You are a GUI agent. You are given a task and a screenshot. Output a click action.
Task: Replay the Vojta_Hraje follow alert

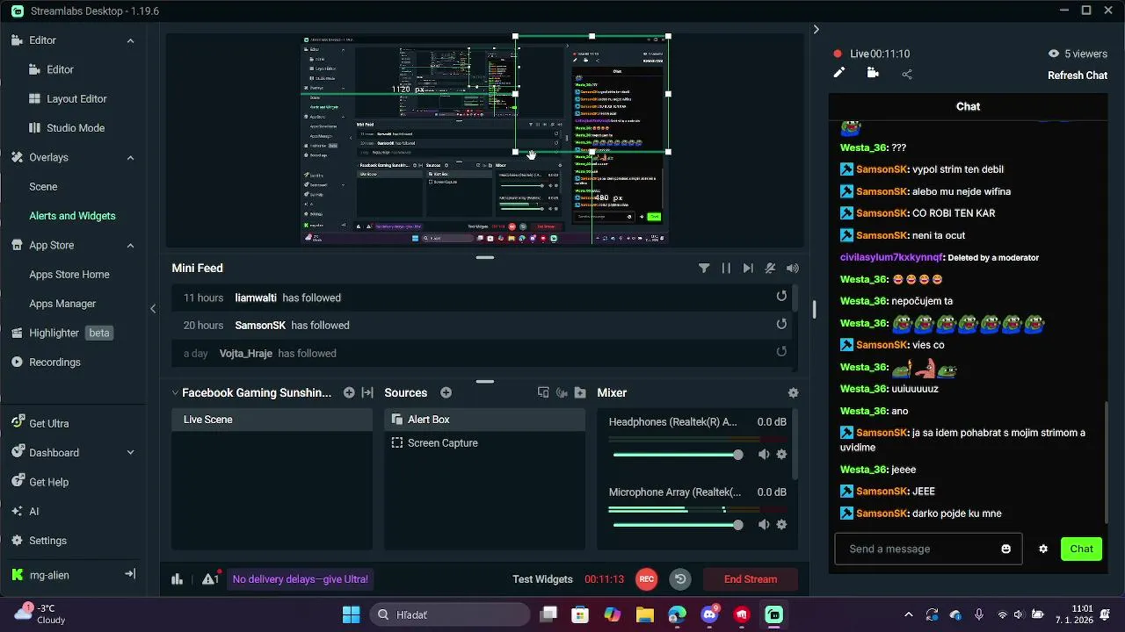click(781, 352)
